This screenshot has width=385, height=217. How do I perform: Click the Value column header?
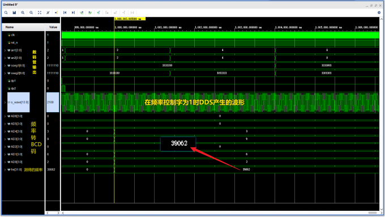pyautogui.click(x=53, y=27)
